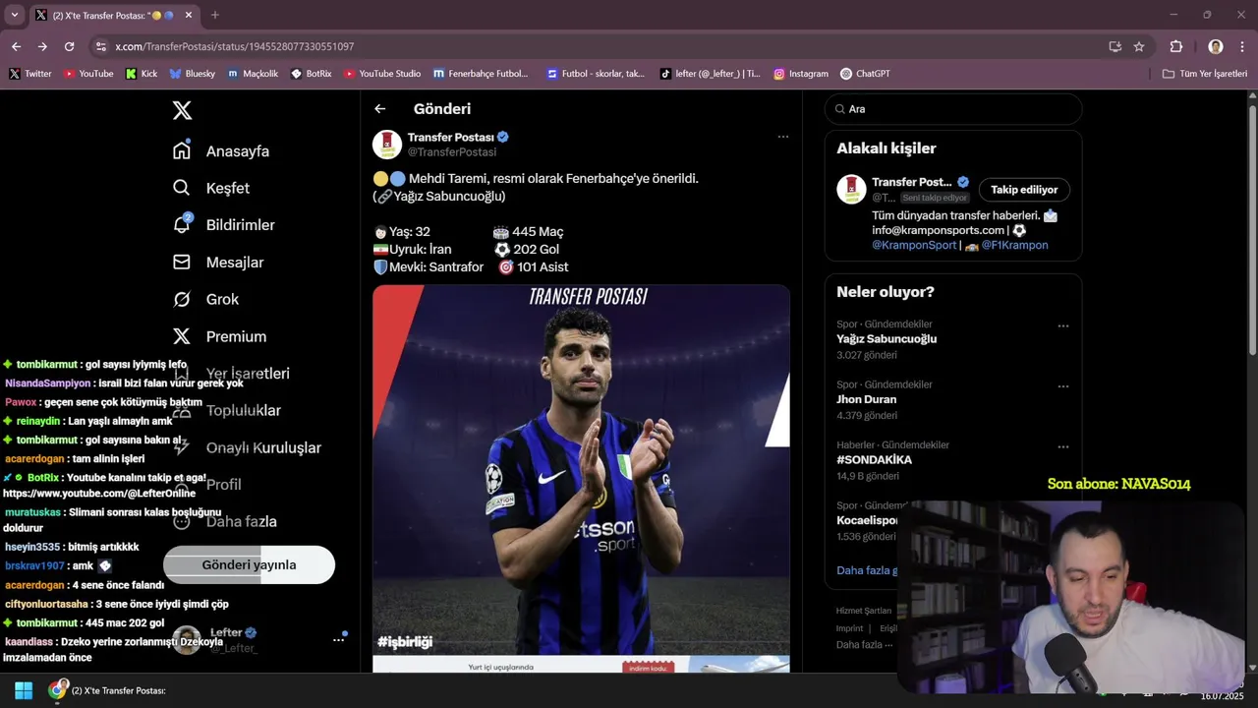
Task: Click browser address bar URL
Action: (234, 46)
